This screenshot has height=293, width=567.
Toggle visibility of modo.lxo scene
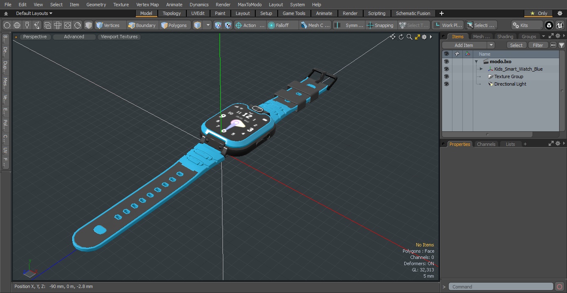[446, 62]
